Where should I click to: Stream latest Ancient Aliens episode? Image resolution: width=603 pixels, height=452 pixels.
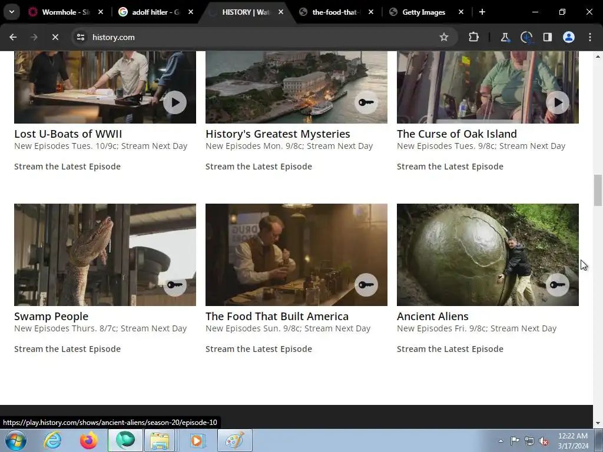(450, 349)
